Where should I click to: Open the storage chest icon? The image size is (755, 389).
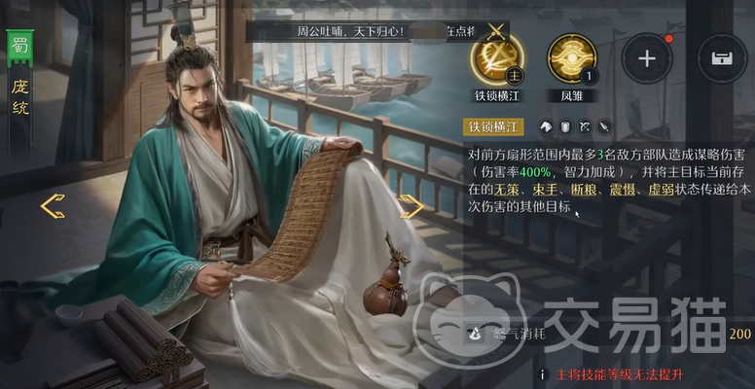coord(722,58)
